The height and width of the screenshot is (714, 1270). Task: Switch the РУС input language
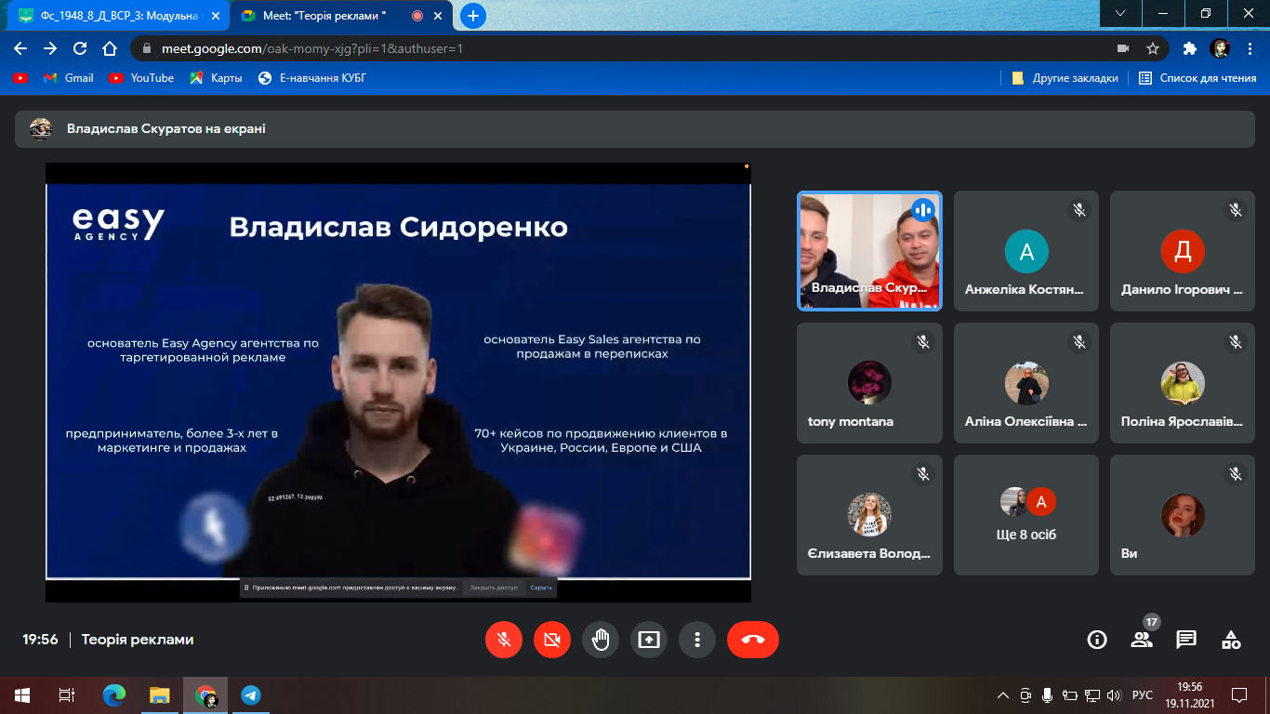[x=1143, y=694]
